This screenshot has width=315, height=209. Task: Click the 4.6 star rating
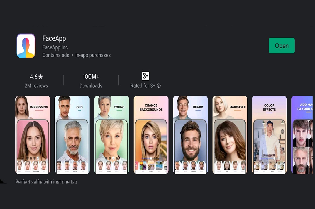(36, 77)
